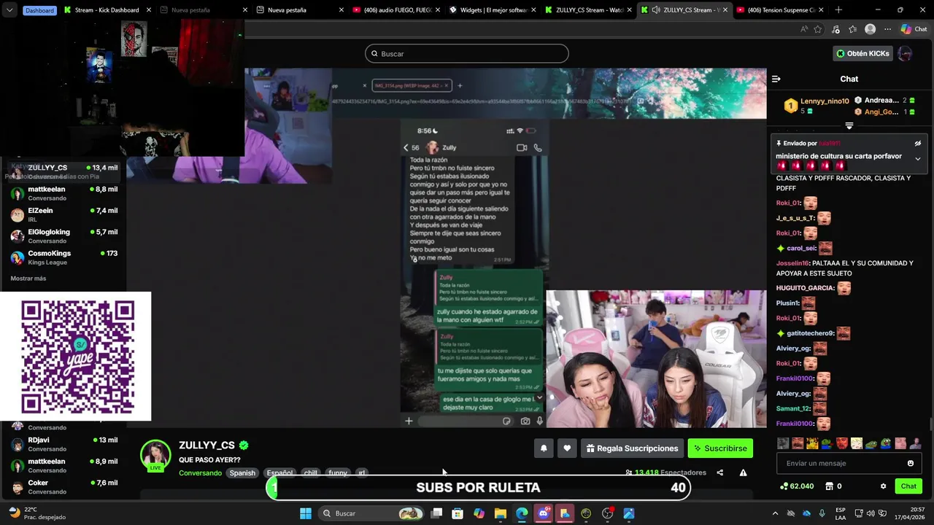Open ElZeein IRL channel
Viewport: 934px width, 525px height.
(63, 214)
